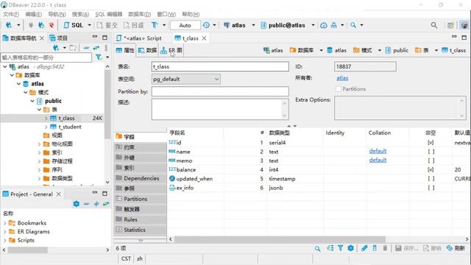
Task: Select the Statistics section
Action: [x=140, y=230]
